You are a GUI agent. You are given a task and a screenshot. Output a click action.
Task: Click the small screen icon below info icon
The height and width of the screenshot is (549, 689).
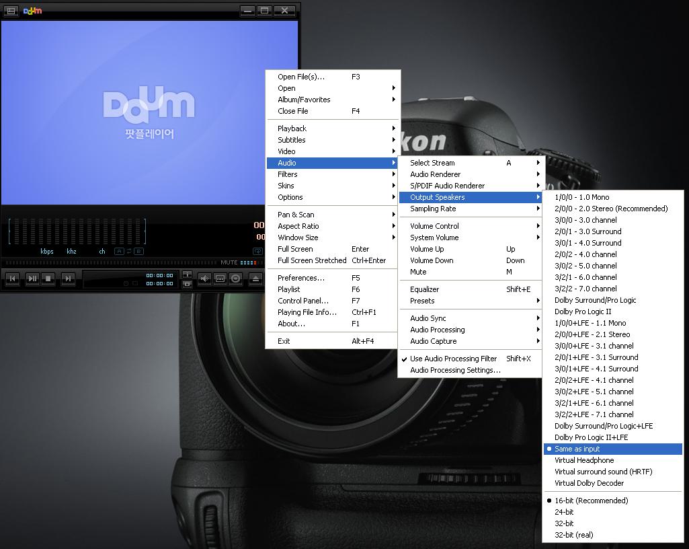pyautogui.click(x=187, y=284)
